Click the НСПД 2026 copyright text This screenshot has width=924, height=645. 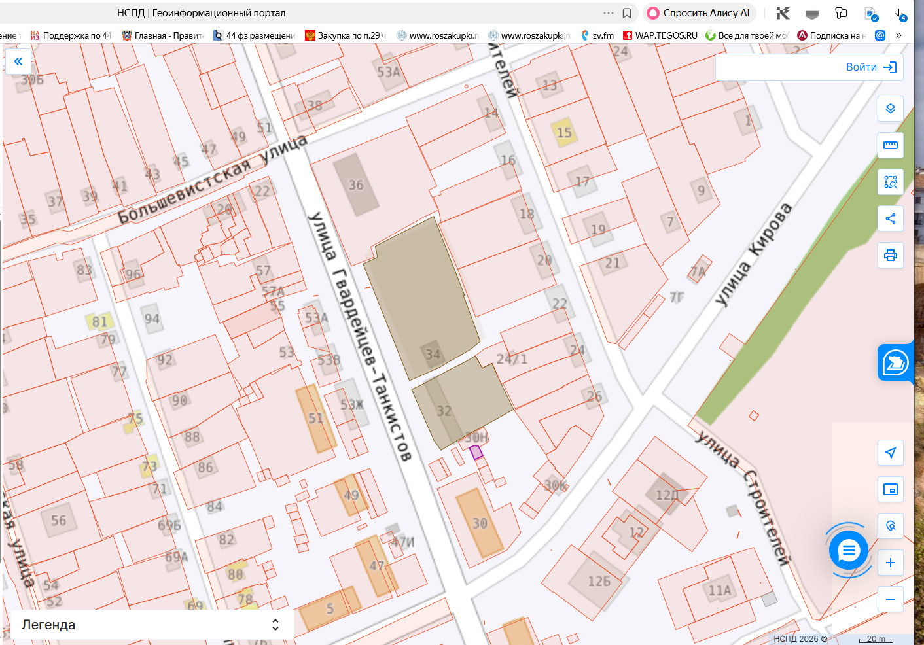(800, 639)
